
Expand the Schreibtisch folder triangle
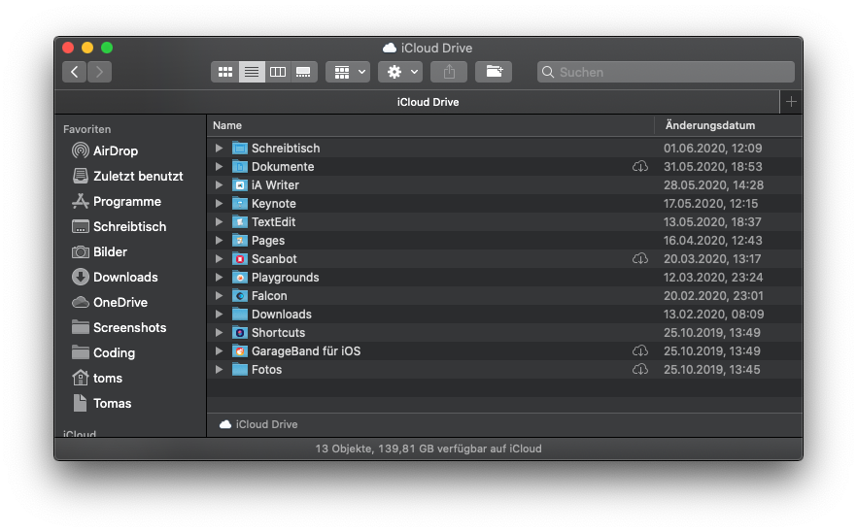click(219, 148)
